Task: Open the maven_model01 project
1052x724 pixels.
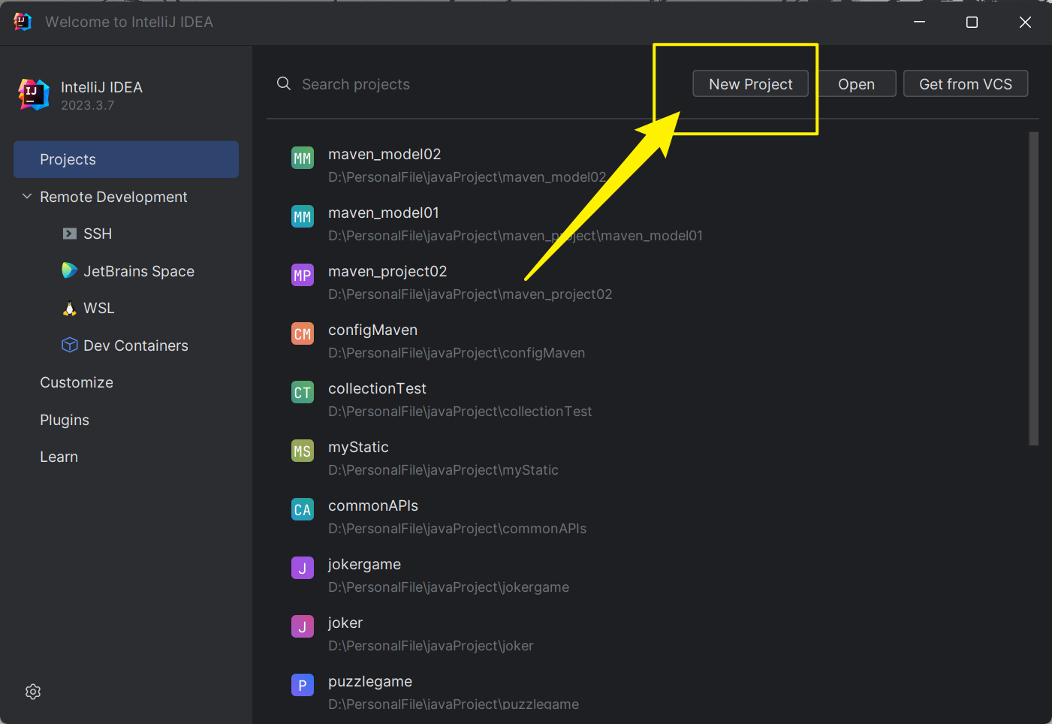Action: click(384, 213)
